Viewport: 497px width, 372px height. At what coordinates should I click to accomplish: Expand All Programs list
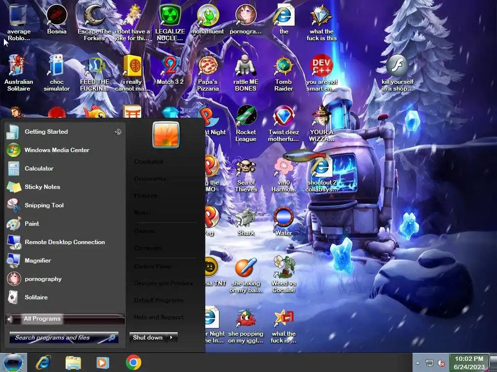(x=65, y=319)
